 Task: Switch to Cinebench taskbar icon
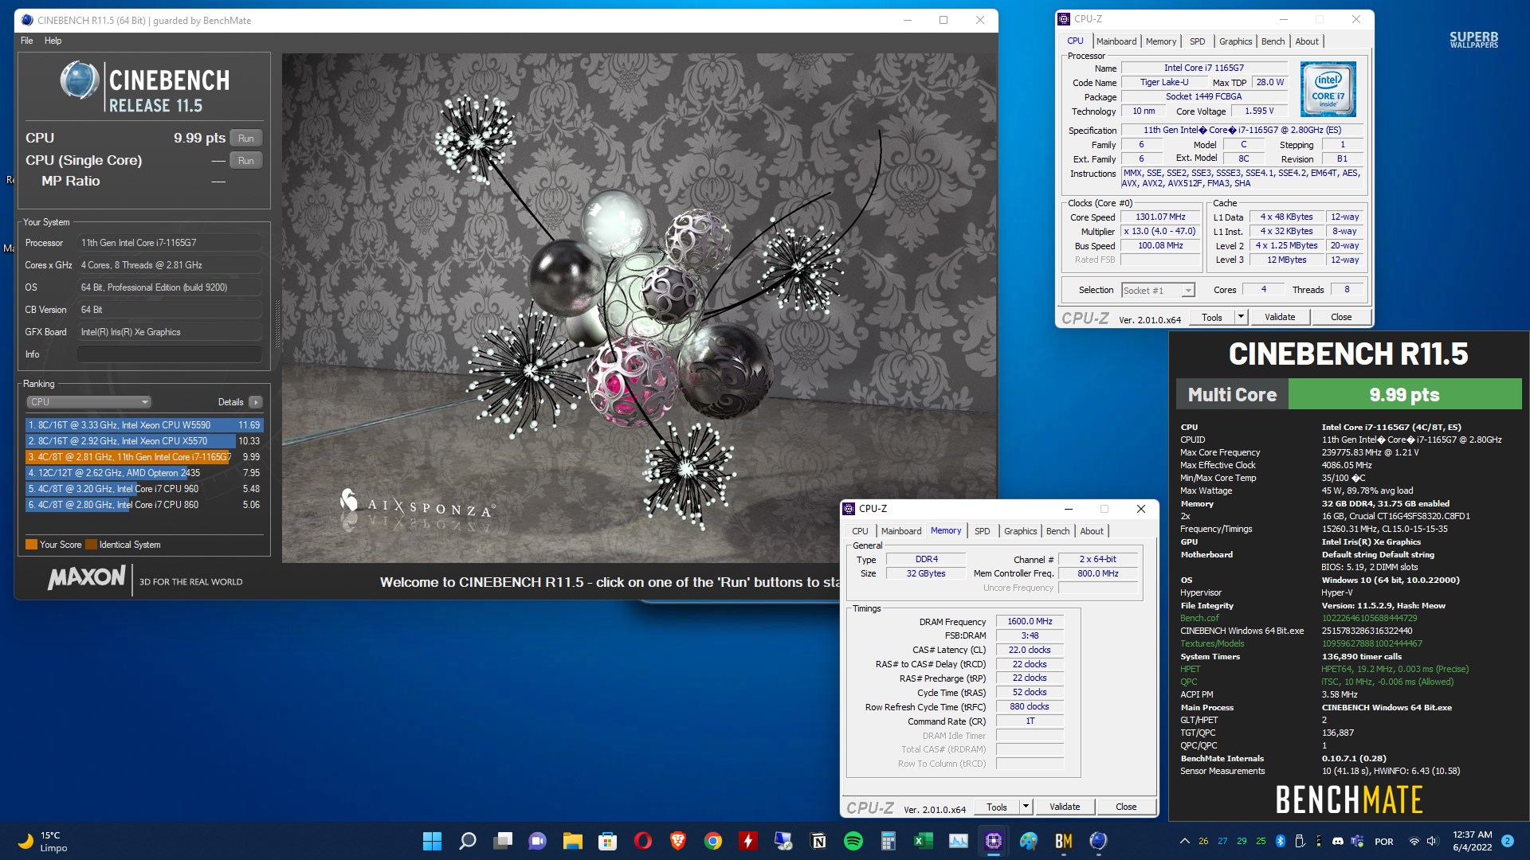tap(1099, 841)
